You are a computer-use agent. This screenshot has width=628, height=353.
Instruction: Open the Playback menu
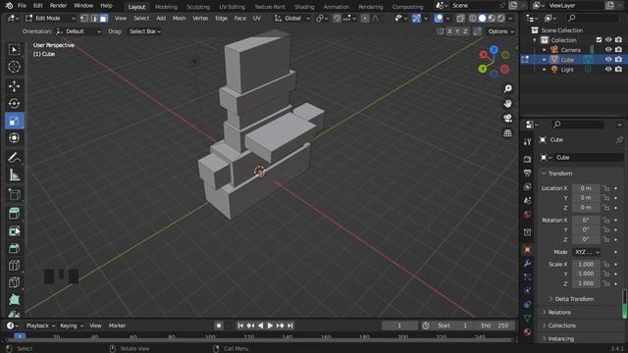point(40,326)
